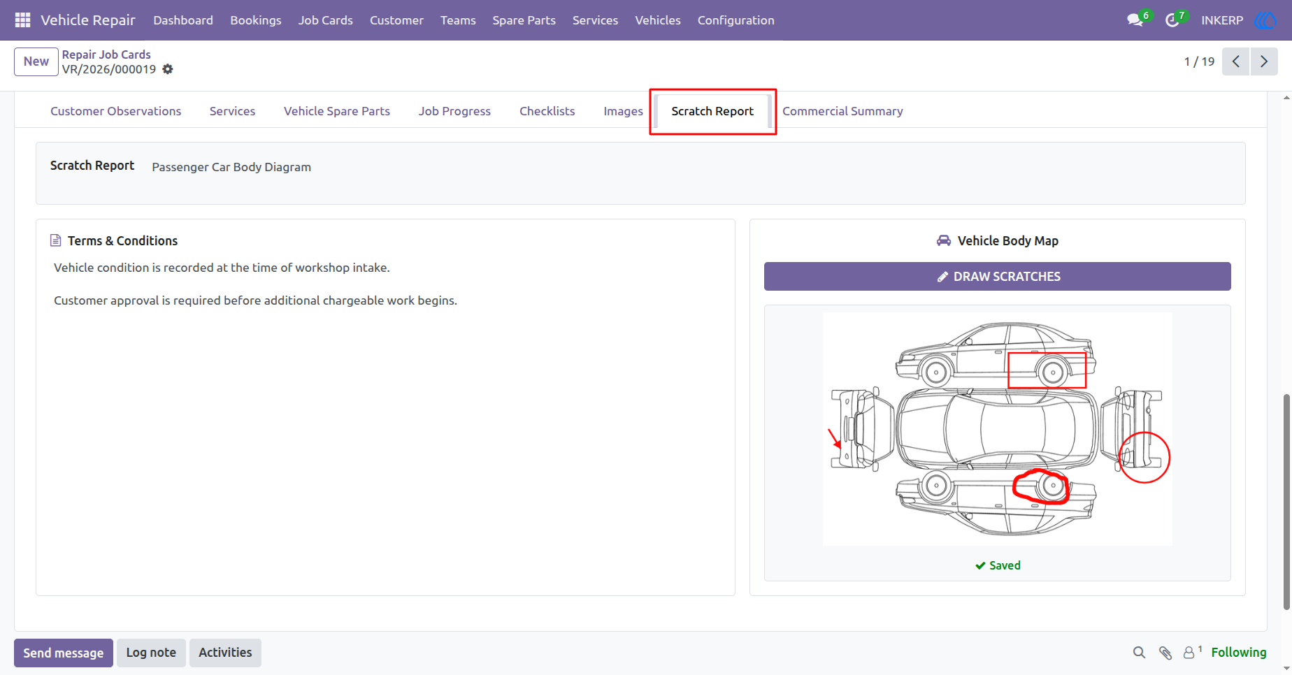Open the Configuration menu
Viewport: 1292px width, 675px height.
pyautogui.click(x=735, y=20)
